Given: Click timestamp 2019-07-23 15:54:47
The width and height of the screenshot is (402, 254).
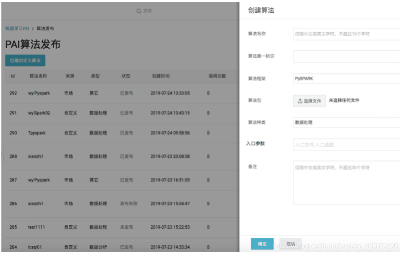Looking at the screenshot, I should [x=170, y=204].
